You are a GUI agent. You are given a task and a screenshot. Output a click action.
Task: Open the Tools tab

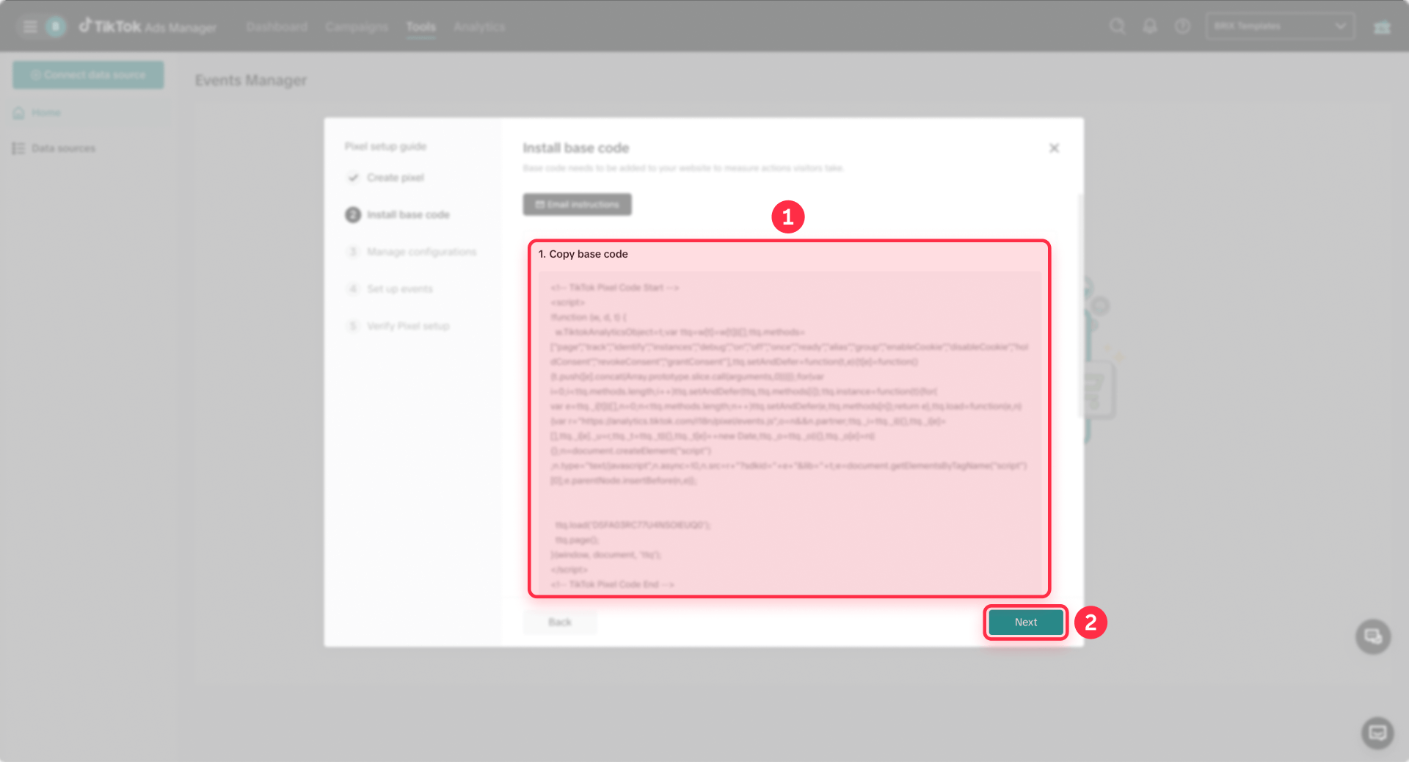[x=421, y=26]
